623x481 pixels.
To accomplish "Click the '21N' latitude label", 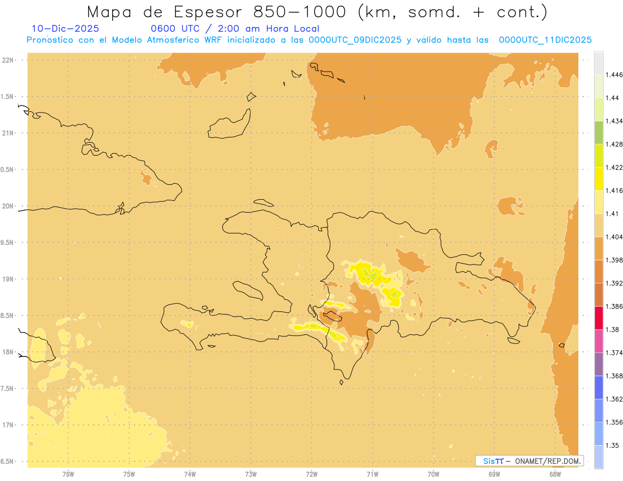I will point(8,133).
